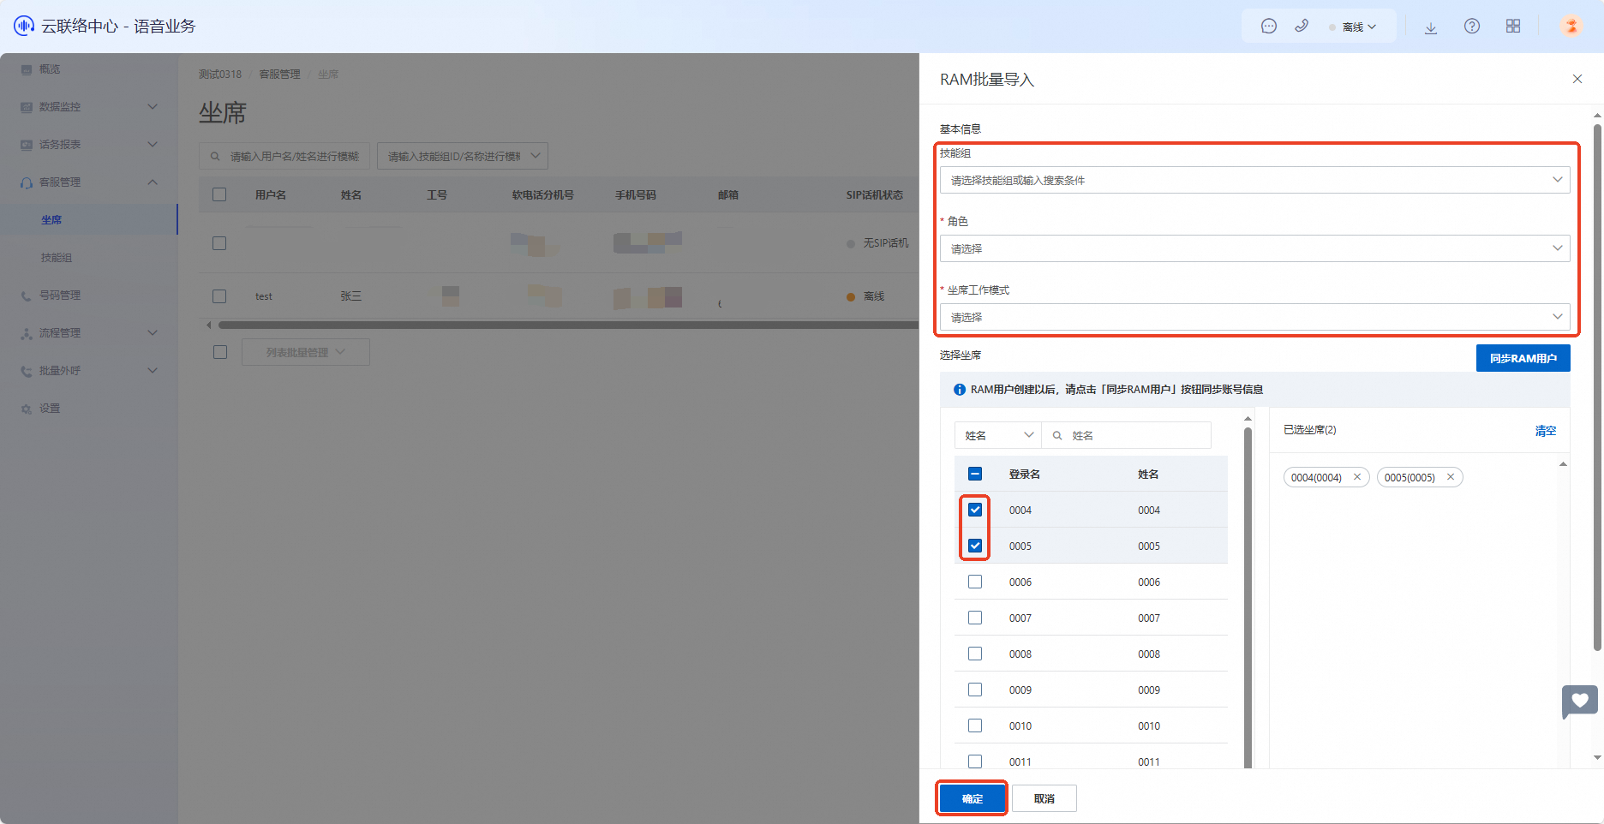Uncheck the 0005 row checkbox

point(975,546)
